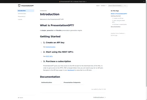Open the About page link

coord(98,5)
